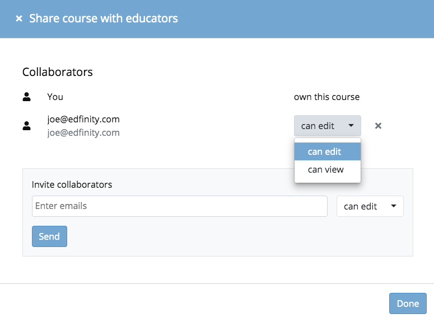
Task: Collapse joe's 'can edit' permission dropdown
Action: coord(328,126)
